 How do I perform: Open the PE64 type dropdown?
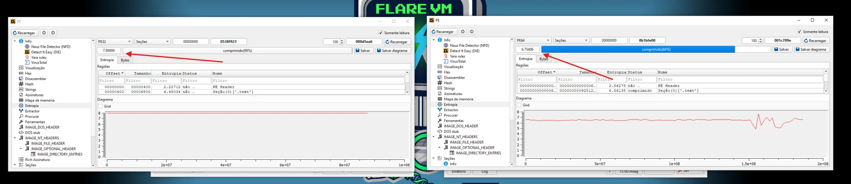(x=533, y=41)
